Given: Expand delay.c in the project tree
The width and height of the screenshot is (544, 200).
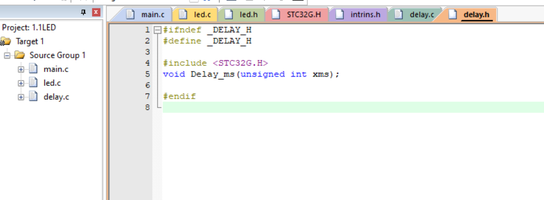Looking at the screenshot, I should [x=21, y=97].
